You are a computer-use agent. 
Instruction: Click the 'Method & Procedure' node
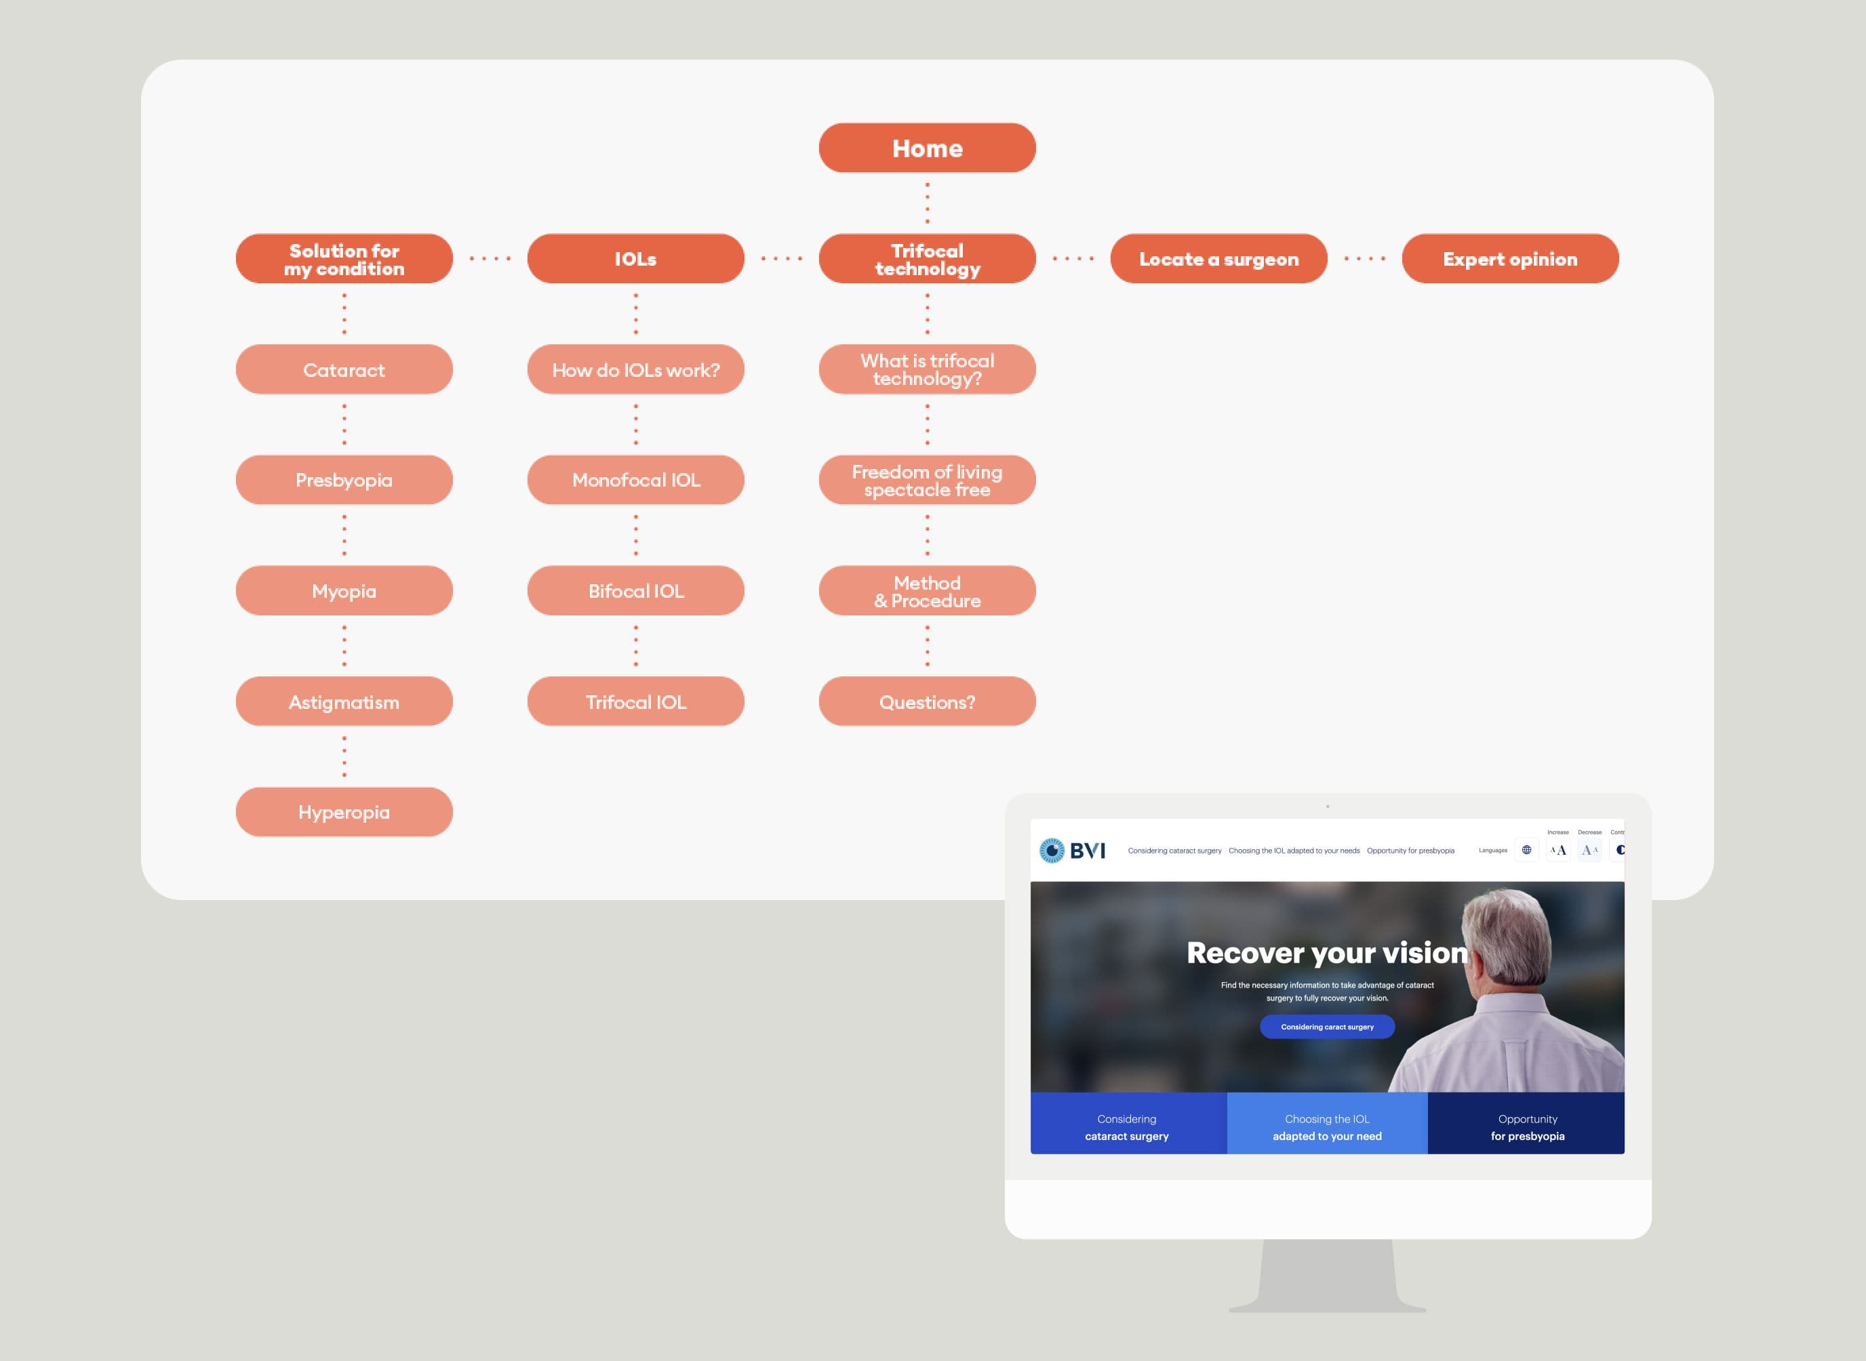pos(927,591)
